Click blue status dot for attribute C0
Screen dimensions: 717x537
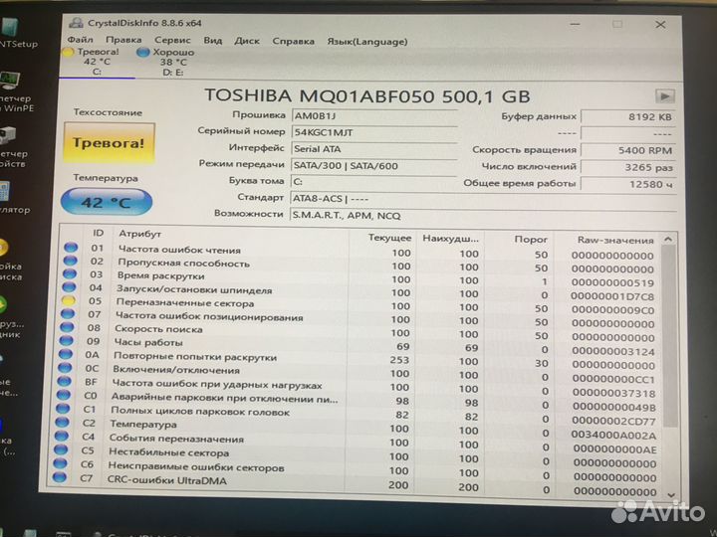click(x=64, y=395)
